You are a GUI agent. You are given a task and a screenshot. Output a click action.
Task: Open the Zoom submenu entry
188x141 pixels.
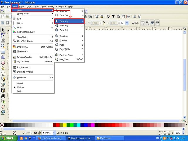33,10
